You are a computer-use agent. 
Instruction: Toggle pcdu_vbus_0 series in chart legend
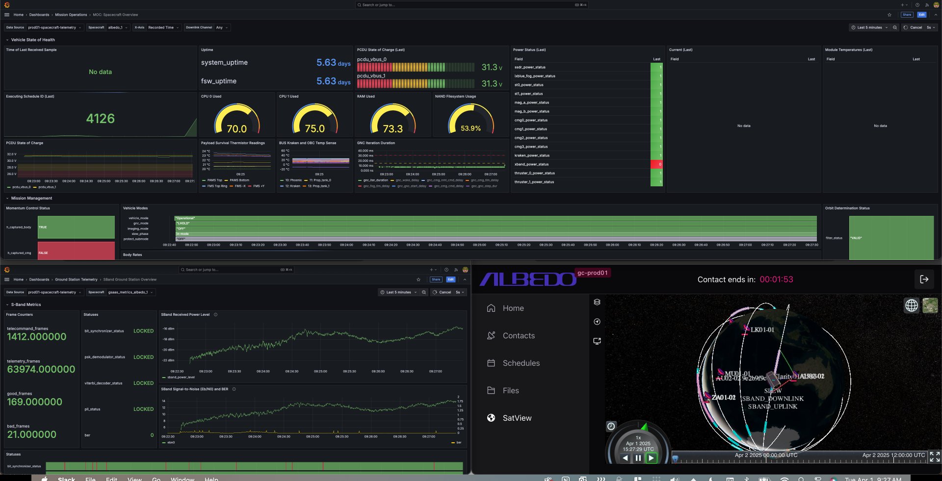(x=21, y=187)
